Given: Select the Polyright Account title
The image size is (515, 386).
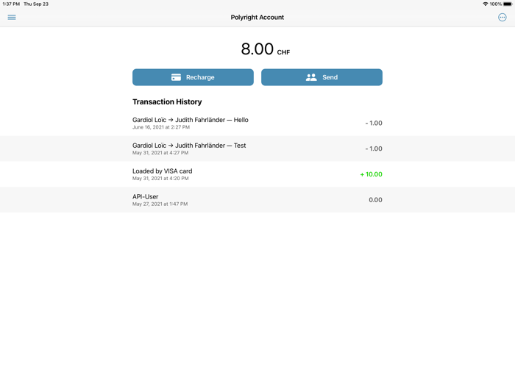Looking at the screenshot, I should coord(257,18).
